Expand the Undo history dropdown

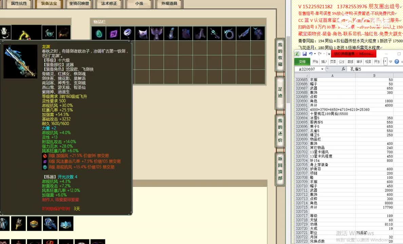[314, 54]
